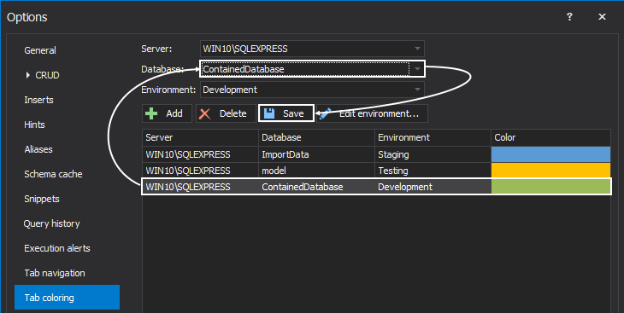This screenshot has height=313, width=624.
Task: Open the Aliases options page
Action: point(38,149)
